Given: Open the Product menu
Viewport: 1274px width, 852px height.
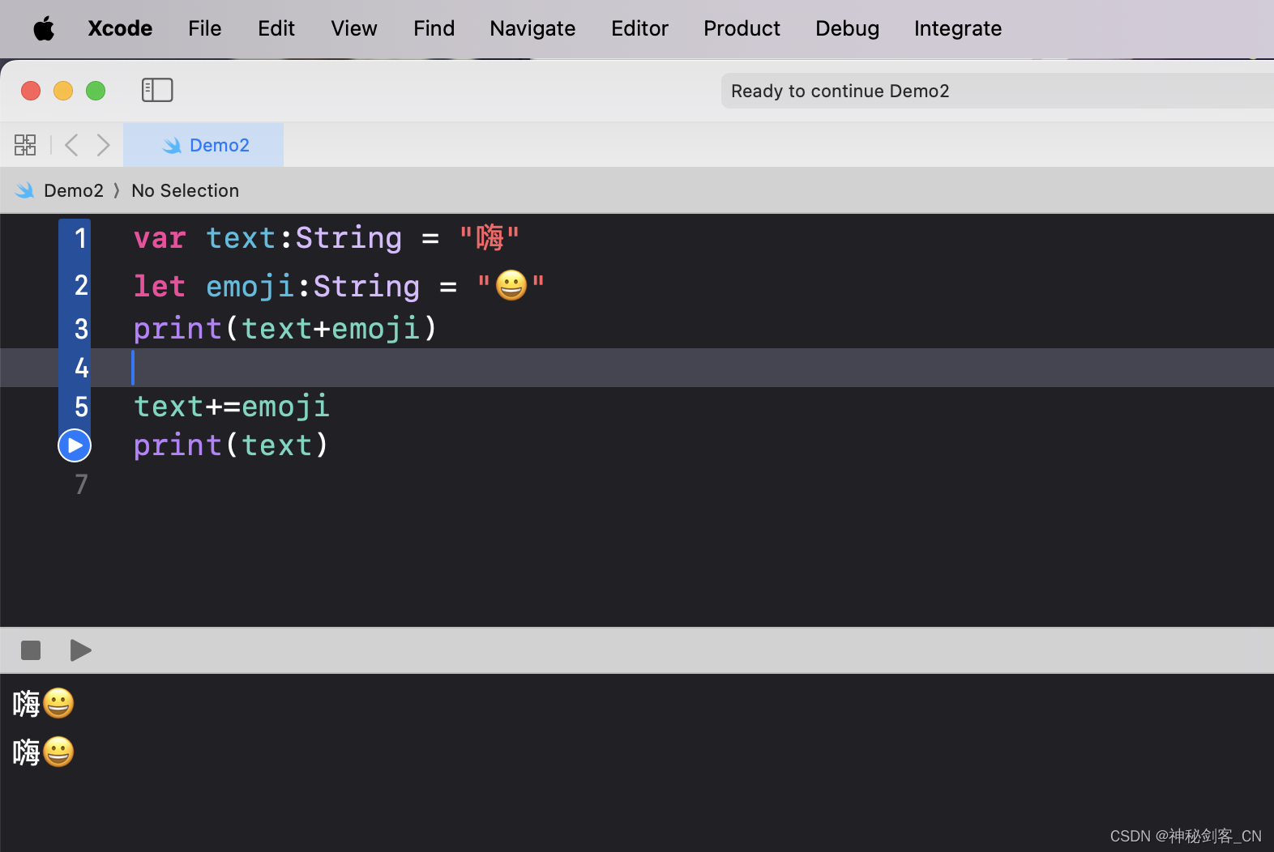Looking at the screenshot, I should 742,28.
